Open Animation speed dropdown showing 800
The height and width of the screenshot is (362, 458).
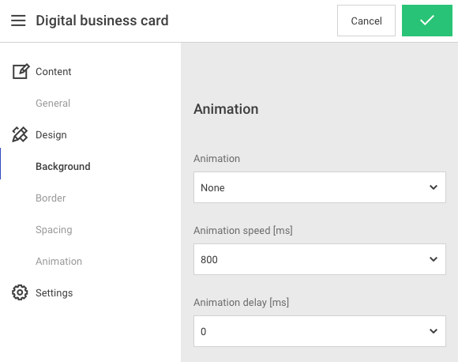tap(320, 259)
